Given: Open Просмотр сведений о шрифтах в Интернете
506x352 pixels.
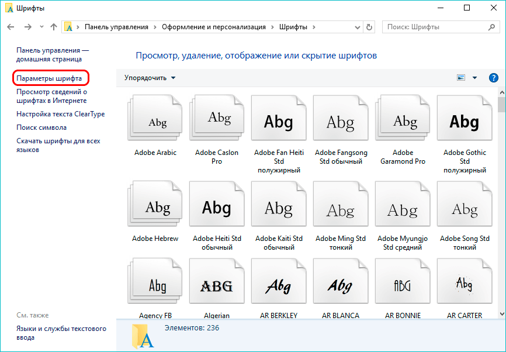Looking at the screenshot, I should click(51, 96).
